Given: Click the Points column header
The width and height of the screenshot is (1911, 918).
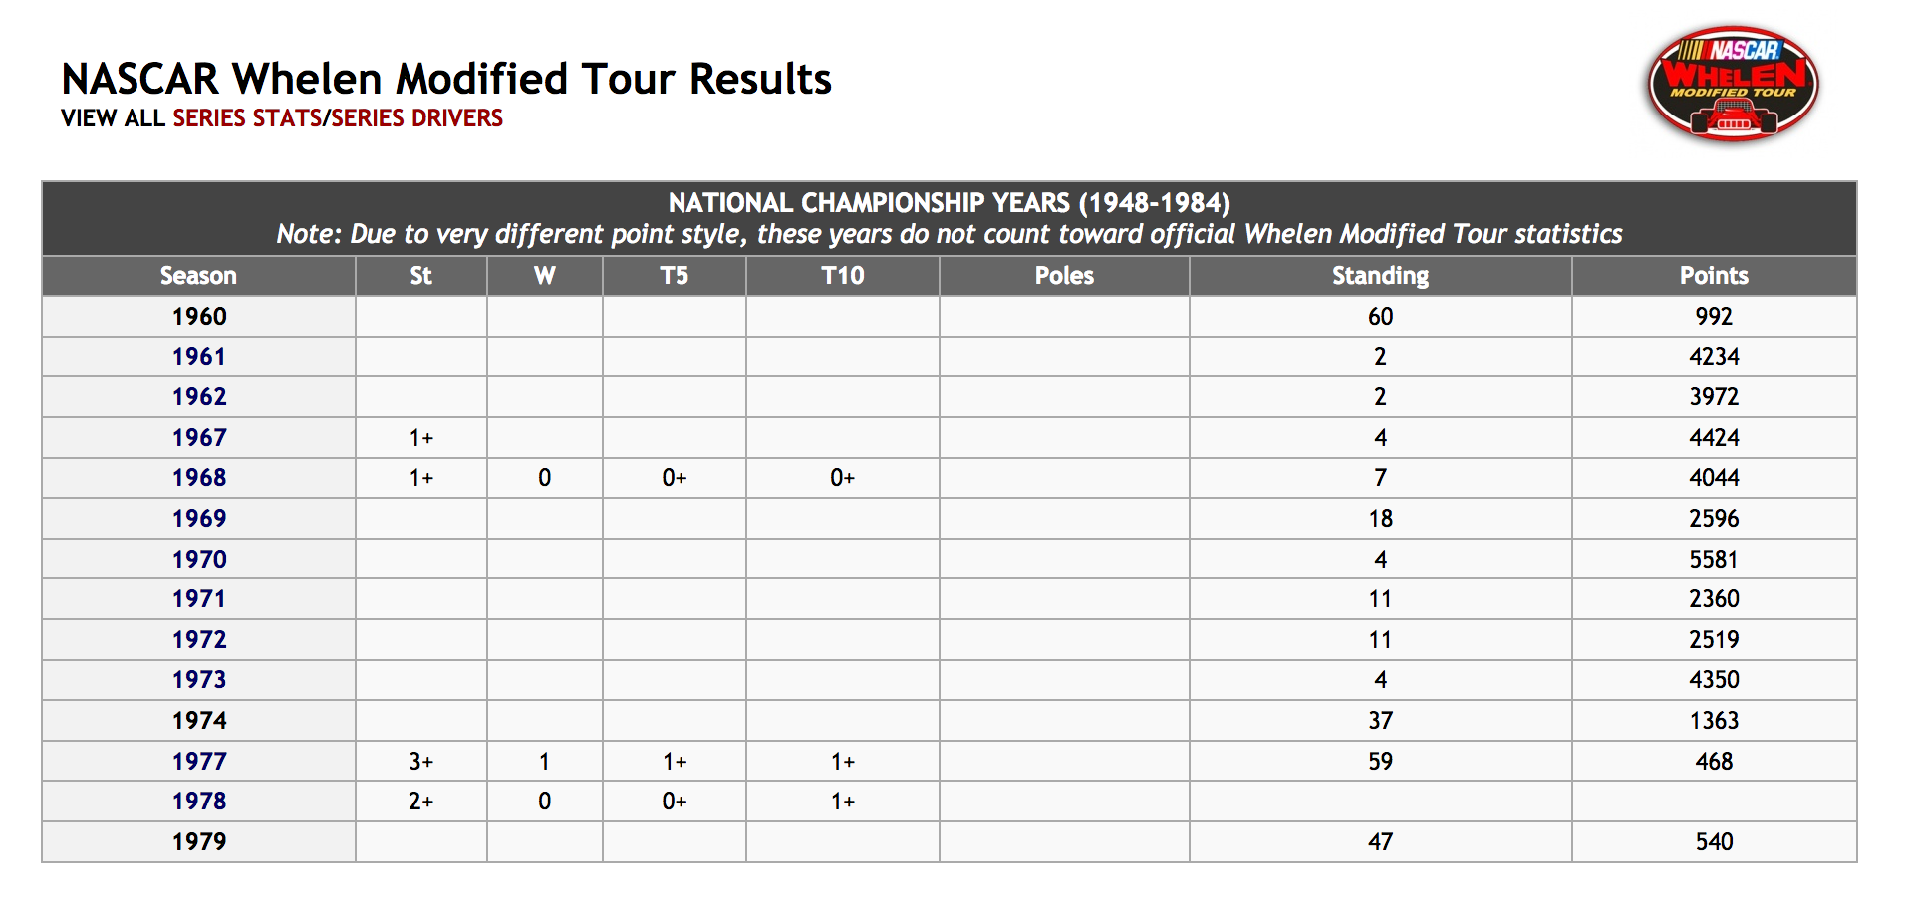Looking at the screenshot, I should (1714, 276).
